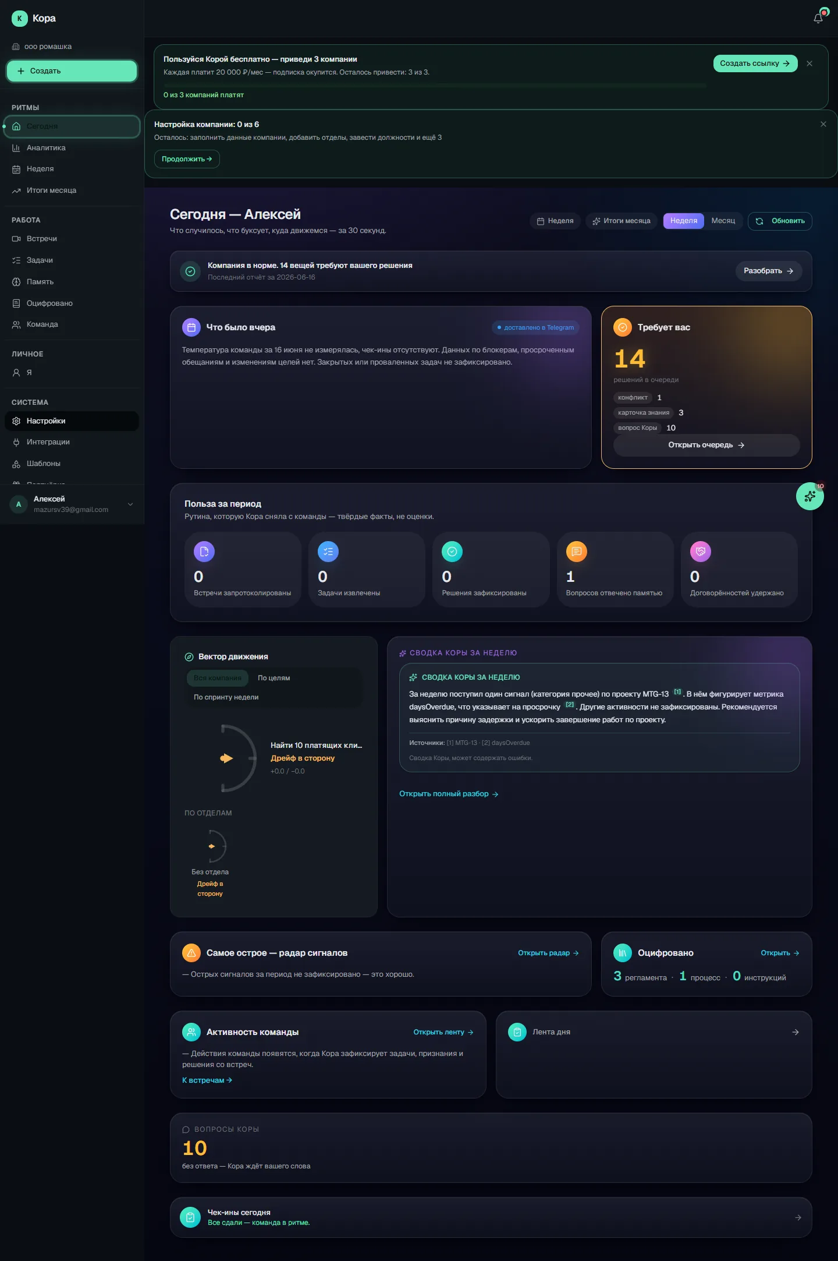
Task: Open Память in sidebar
Action: (72, 282)
